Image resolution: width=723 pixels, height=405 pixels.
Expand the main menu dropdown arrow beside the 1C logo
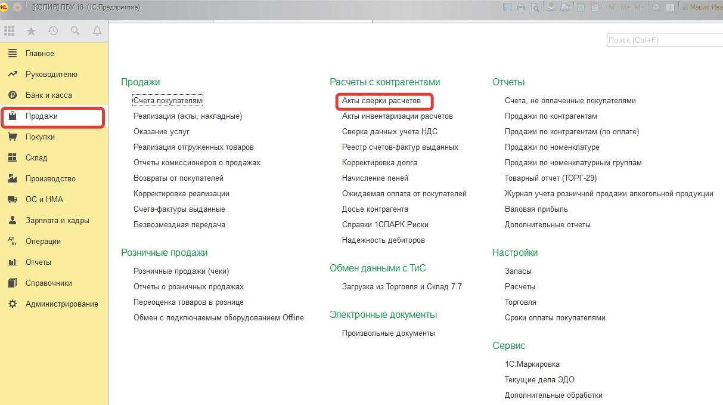pos(17,7)
